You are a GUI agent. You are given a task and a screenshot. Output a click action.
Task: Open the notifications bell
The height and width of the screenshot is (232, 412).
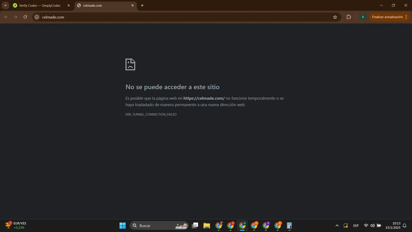pyautogui.click(x=405, y=226)
